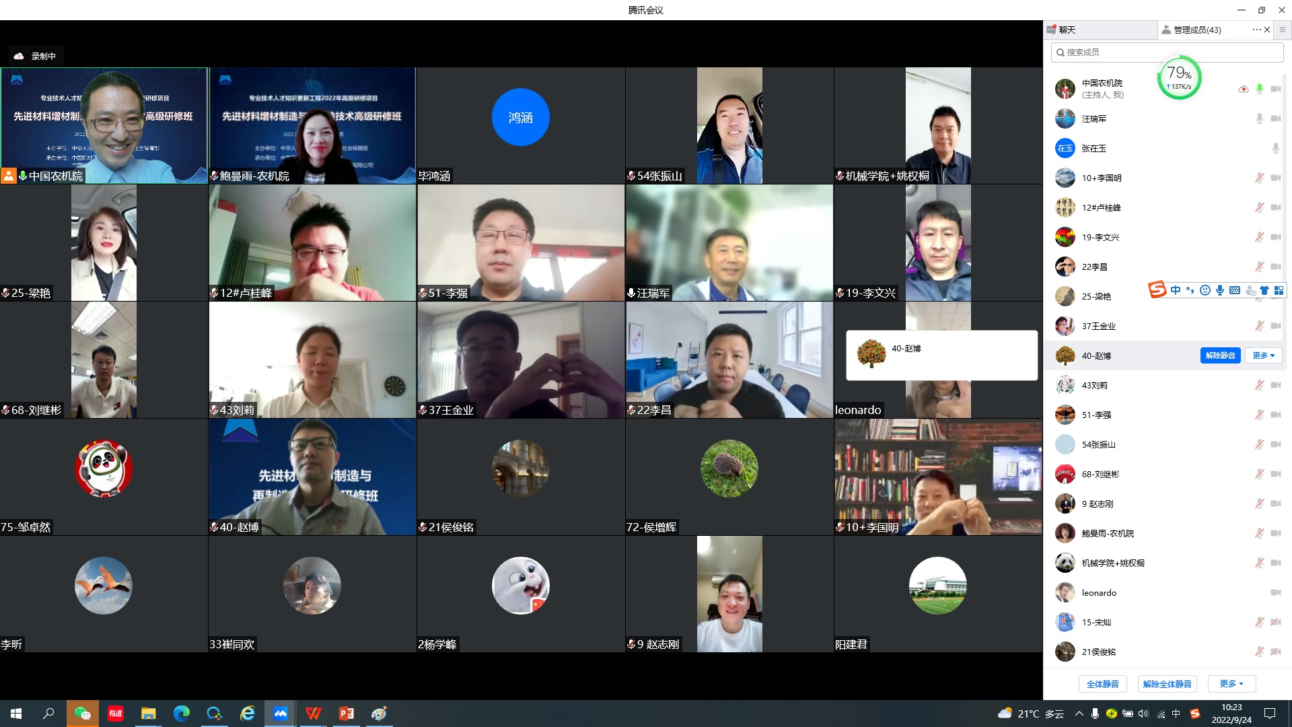Show hidden system tray icons chevron

pyautogui.click(x=1079, y=714)
